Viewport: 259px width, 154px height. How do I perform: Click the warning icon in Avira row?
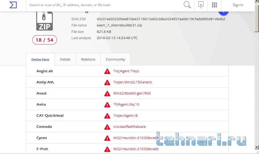(x=107, y=105)
